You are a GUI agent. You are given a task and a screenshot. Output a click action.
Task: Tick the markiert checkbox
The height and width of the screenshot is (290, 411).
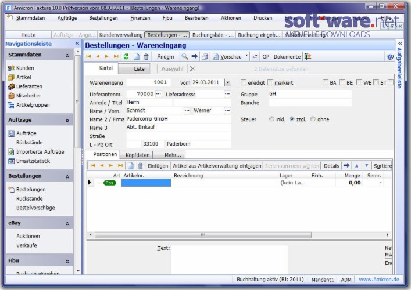(x=270, y=82)
